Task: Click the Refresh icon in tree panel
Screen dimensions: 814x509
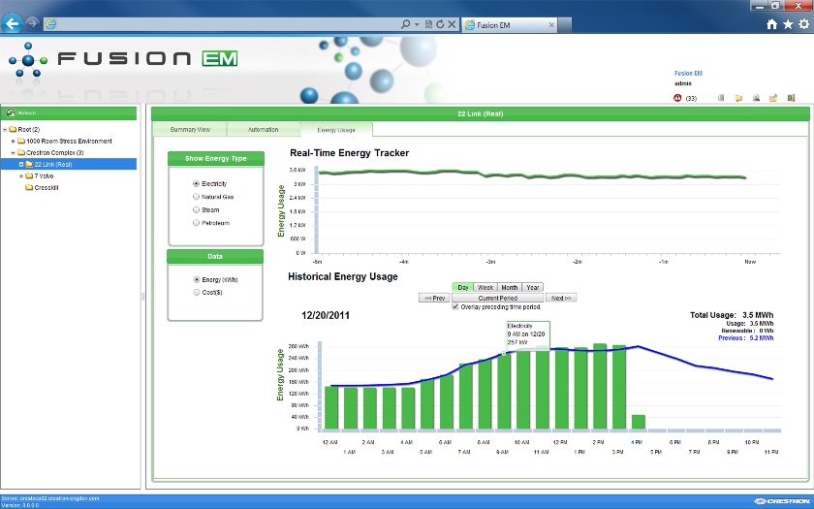Action: click(11, 112)
